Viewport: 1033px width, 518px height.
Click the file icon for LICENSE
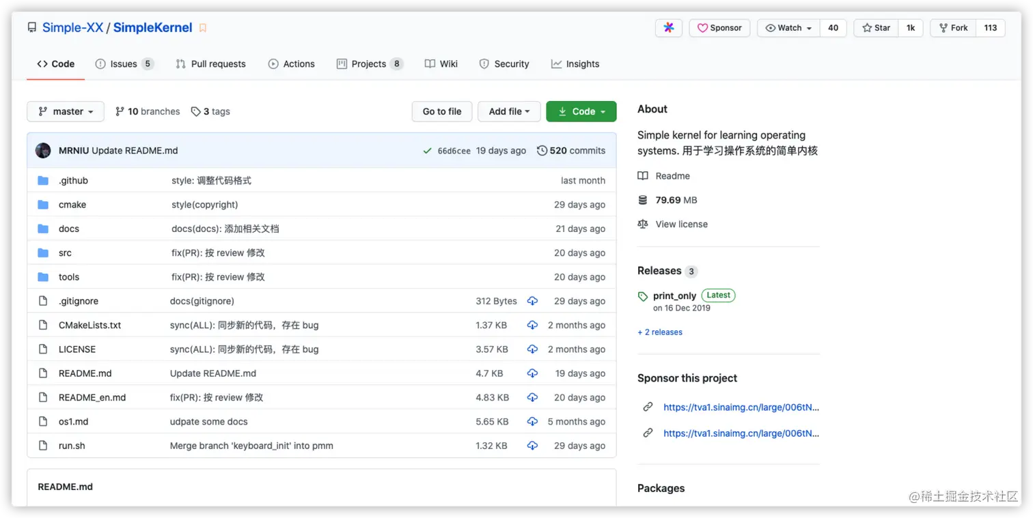click(x=43, y=349)
